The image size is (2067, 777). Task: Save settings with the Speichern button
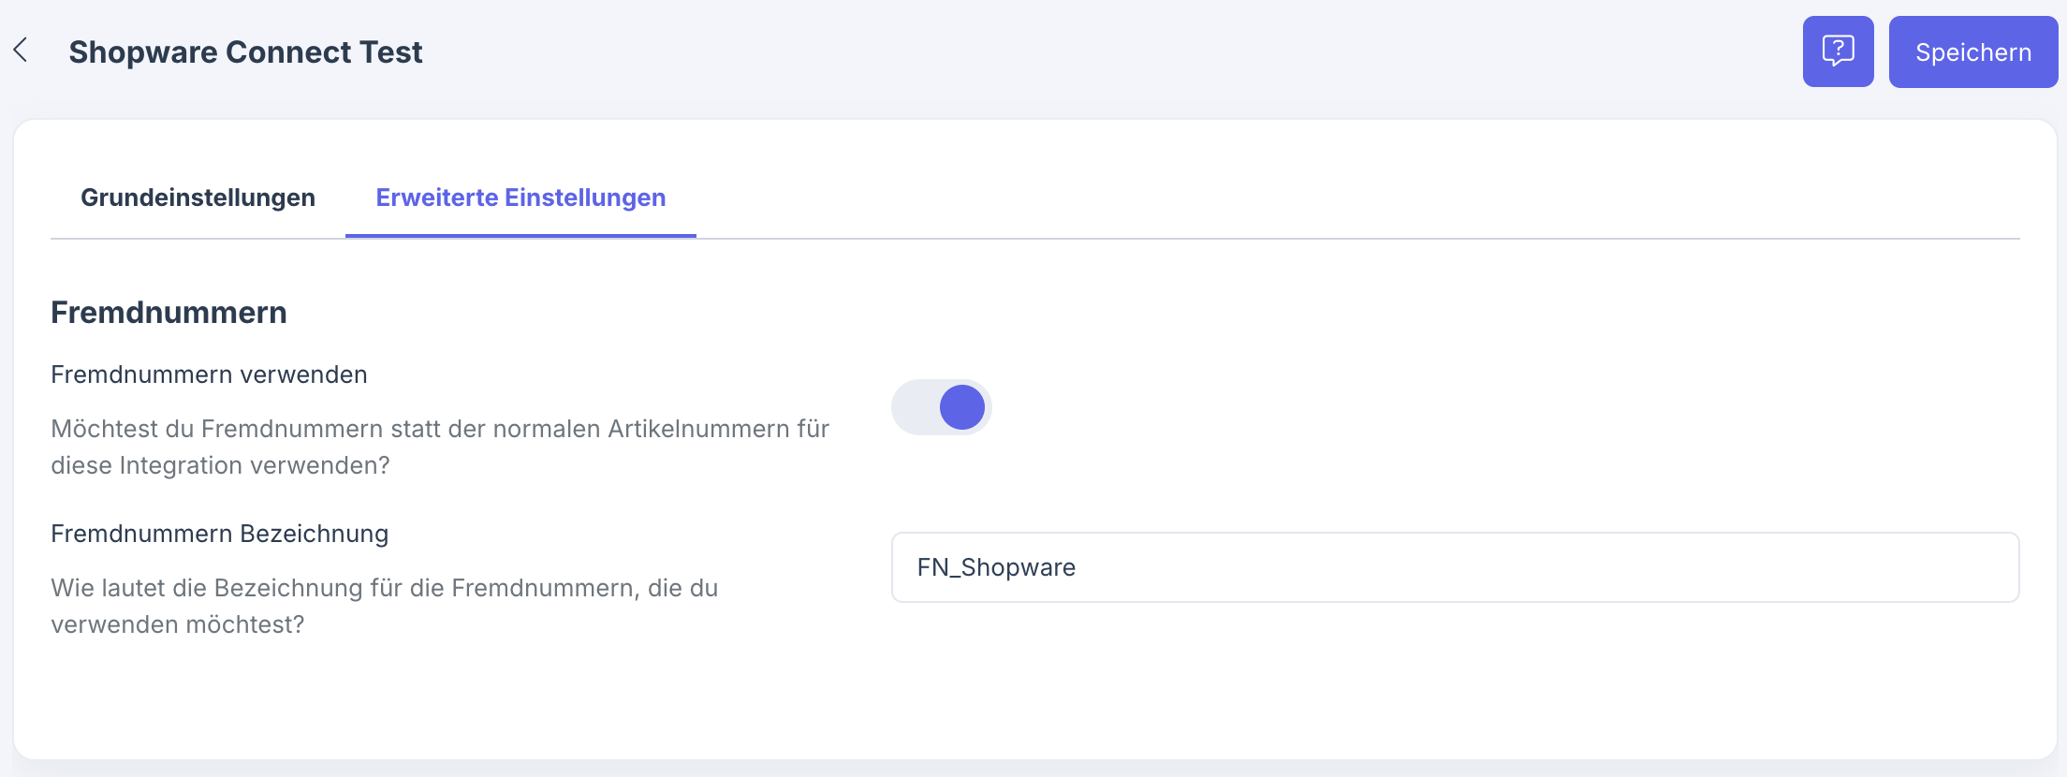click(x=1972, y=52)
